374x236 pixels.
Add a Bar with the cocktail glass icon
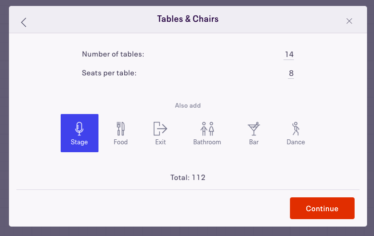(254, 128)
